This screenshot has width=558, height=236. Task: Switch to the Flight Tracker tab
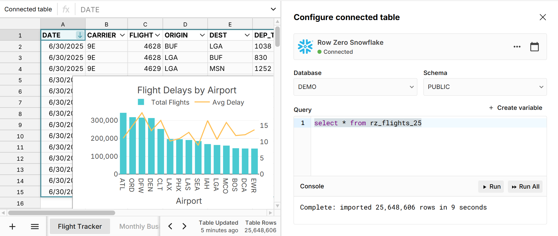tap(80, 226)
